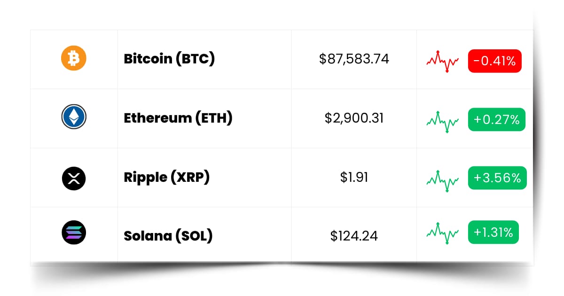Image resolution: width=564 pixels, height=296 pixels.
Task: Open the red Bitcoin sparkline chart
Action: tap(443, 61)
